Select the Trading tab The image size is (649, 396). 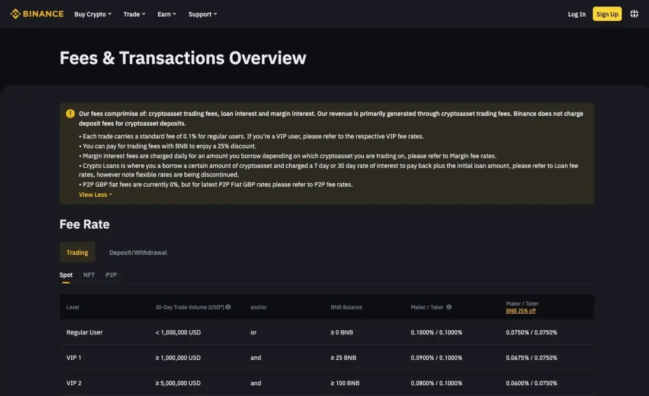[x=78, y=253]
